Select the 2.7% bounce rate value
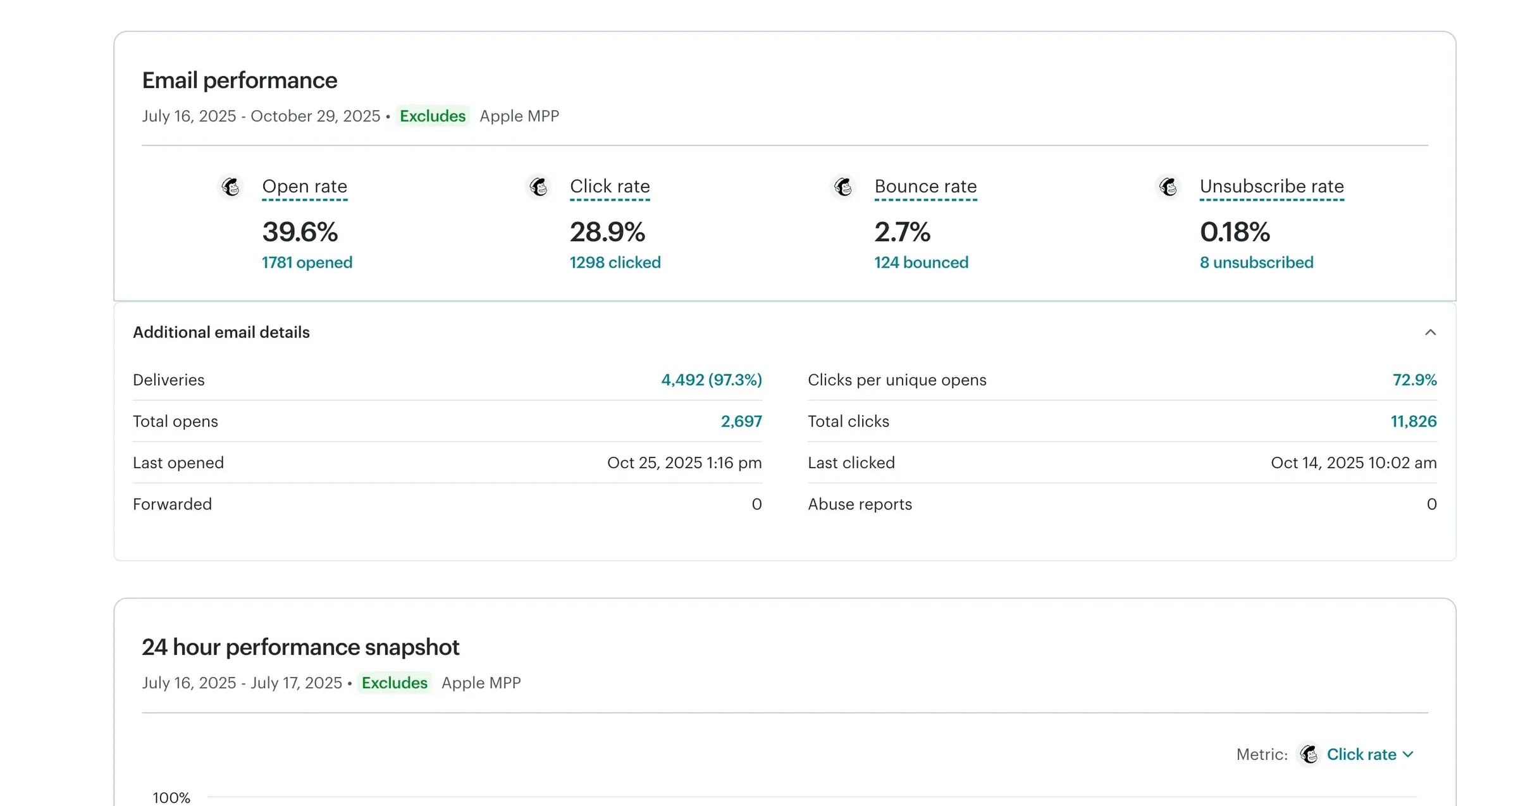1518x806 pixels. tap(902, 232)
